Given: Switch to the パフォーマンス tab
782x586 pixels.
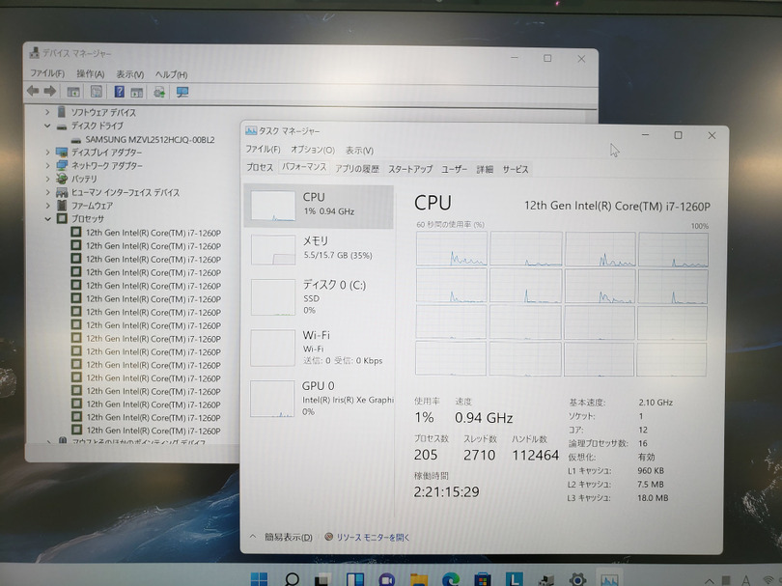Looking at the screenshot, I should pos(304,167).
